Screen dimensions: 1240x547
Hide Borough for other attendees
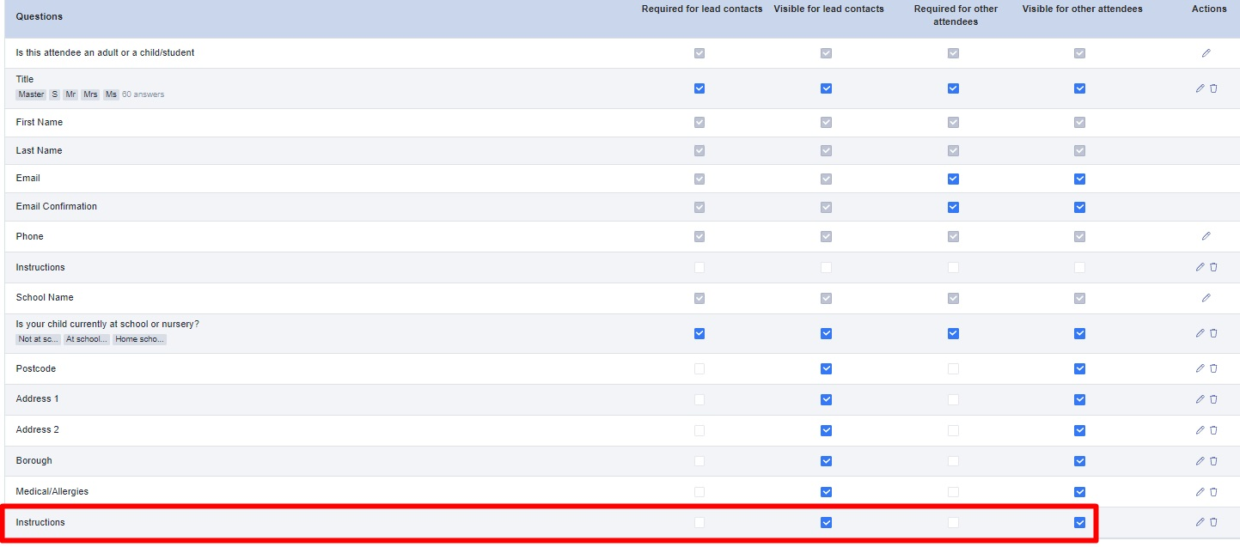pyautogui.click(x=1079, y=461)
